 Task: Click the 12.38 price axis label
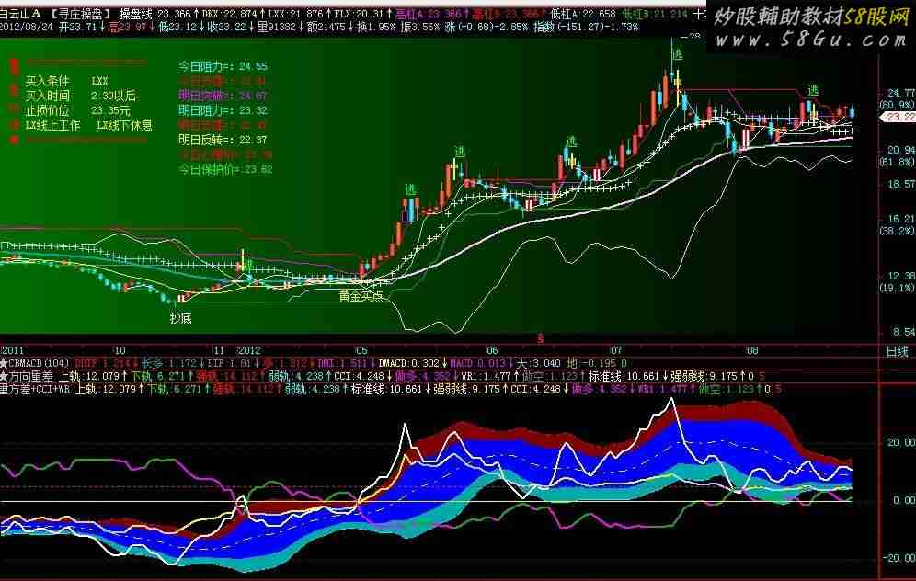click(x=900, y=275)
